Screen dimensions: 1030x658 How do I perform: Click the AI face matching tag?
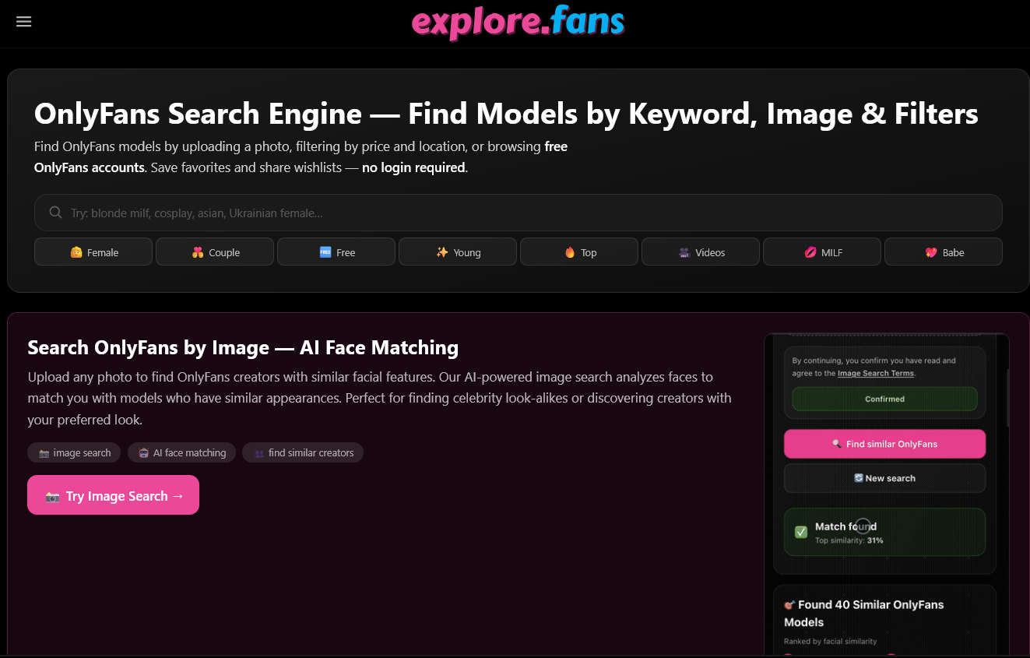[x=182, y=452]
